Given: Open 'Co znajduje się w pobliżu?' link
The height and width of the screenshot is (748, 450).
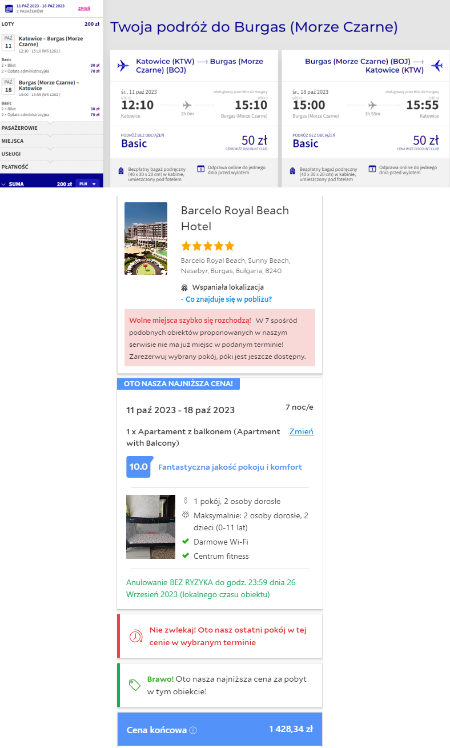Looking at the screenshot, I should tap(226, 299).
